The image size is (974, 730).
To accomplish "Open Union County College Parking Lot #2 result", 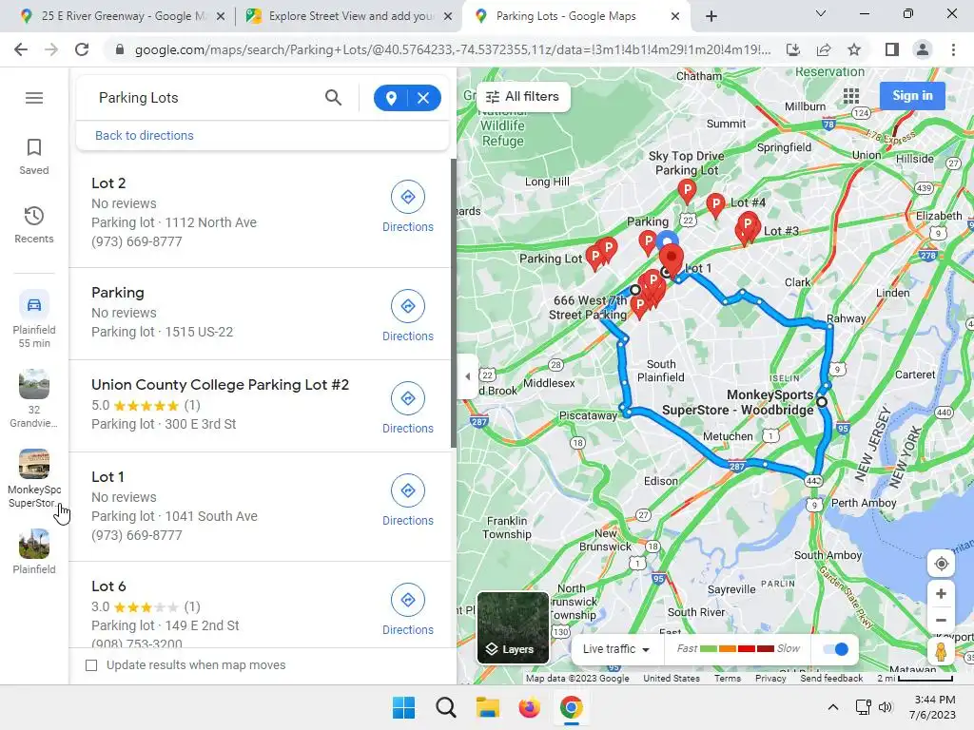I will pyautogui.click(x=220, y=385).
